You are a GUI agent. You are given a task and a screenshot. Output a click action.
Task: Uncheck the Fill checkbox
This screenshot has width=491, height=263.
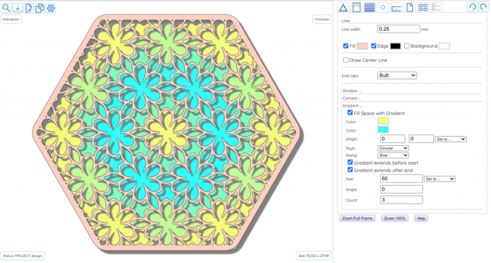pyautogui.click(x=346, y=46)
